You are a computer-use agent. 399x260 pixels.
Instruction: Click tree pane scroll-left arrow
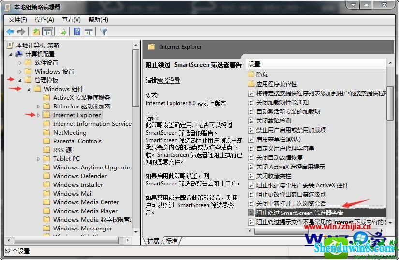point(9,240)
